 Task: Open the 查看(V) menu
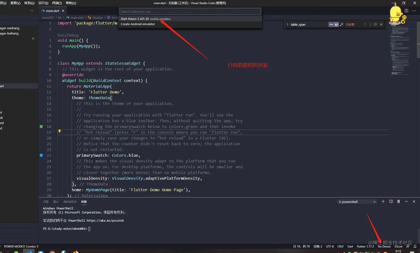[x=15, y=3]
